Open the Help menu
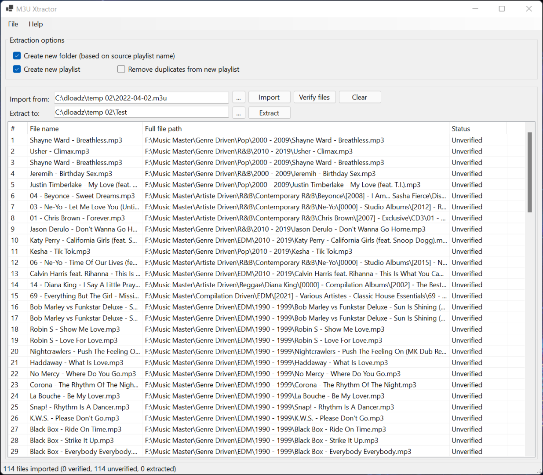The height and width of the screenshot is (475, 543). coord(36,24)
